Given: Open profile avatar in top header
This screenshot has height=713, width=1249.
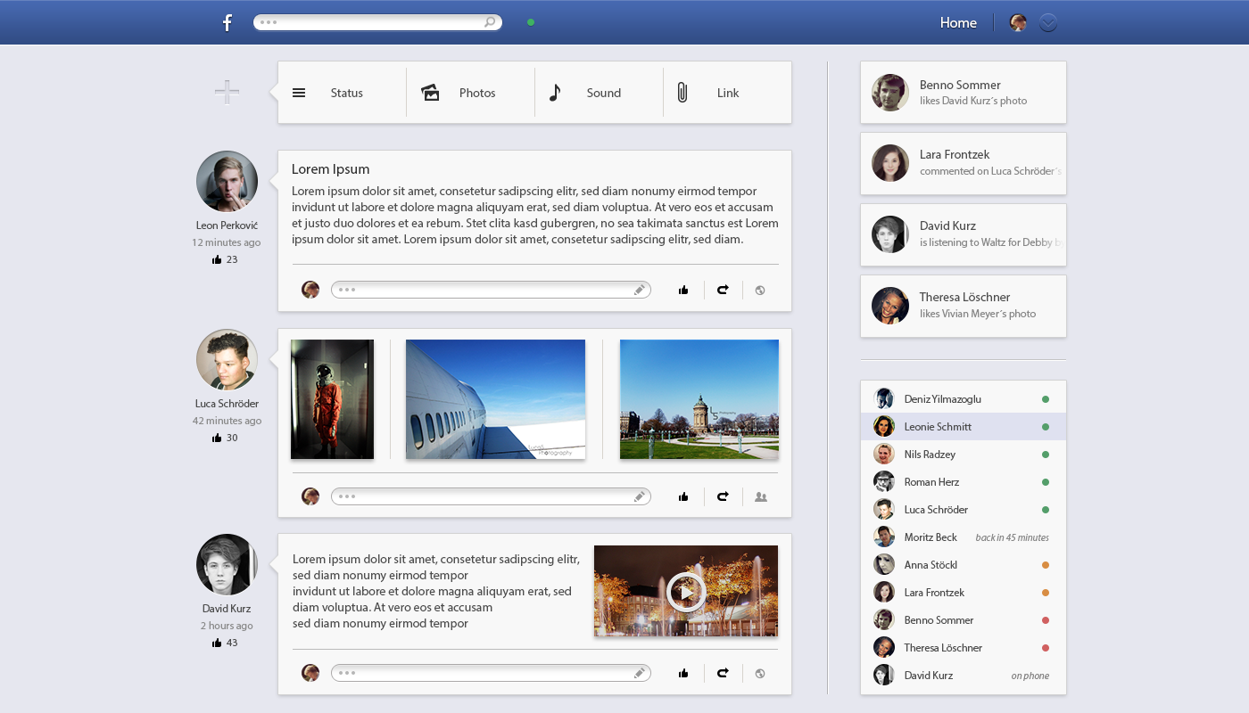Looking at the screenshot, I should point(1018,22).
